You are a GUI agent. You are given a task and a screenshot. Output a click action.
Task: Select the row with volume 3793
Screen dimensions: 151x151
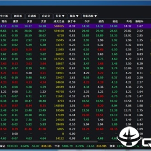pyautogui.click(x=75, y=101)
